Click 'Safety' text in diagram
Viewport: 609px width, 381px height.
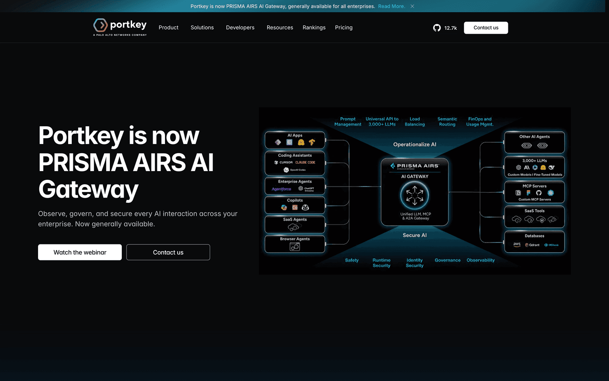352,260
